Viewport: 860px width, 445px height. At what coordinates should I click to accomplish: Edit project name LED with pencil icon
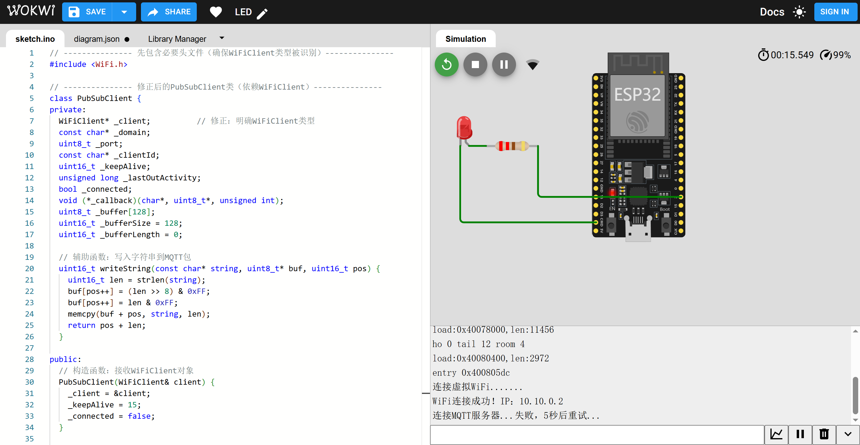262,13
